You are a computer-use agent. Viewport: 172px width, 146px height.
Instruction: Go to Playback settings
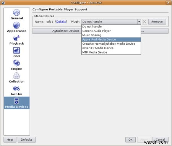tap(16, 40)
